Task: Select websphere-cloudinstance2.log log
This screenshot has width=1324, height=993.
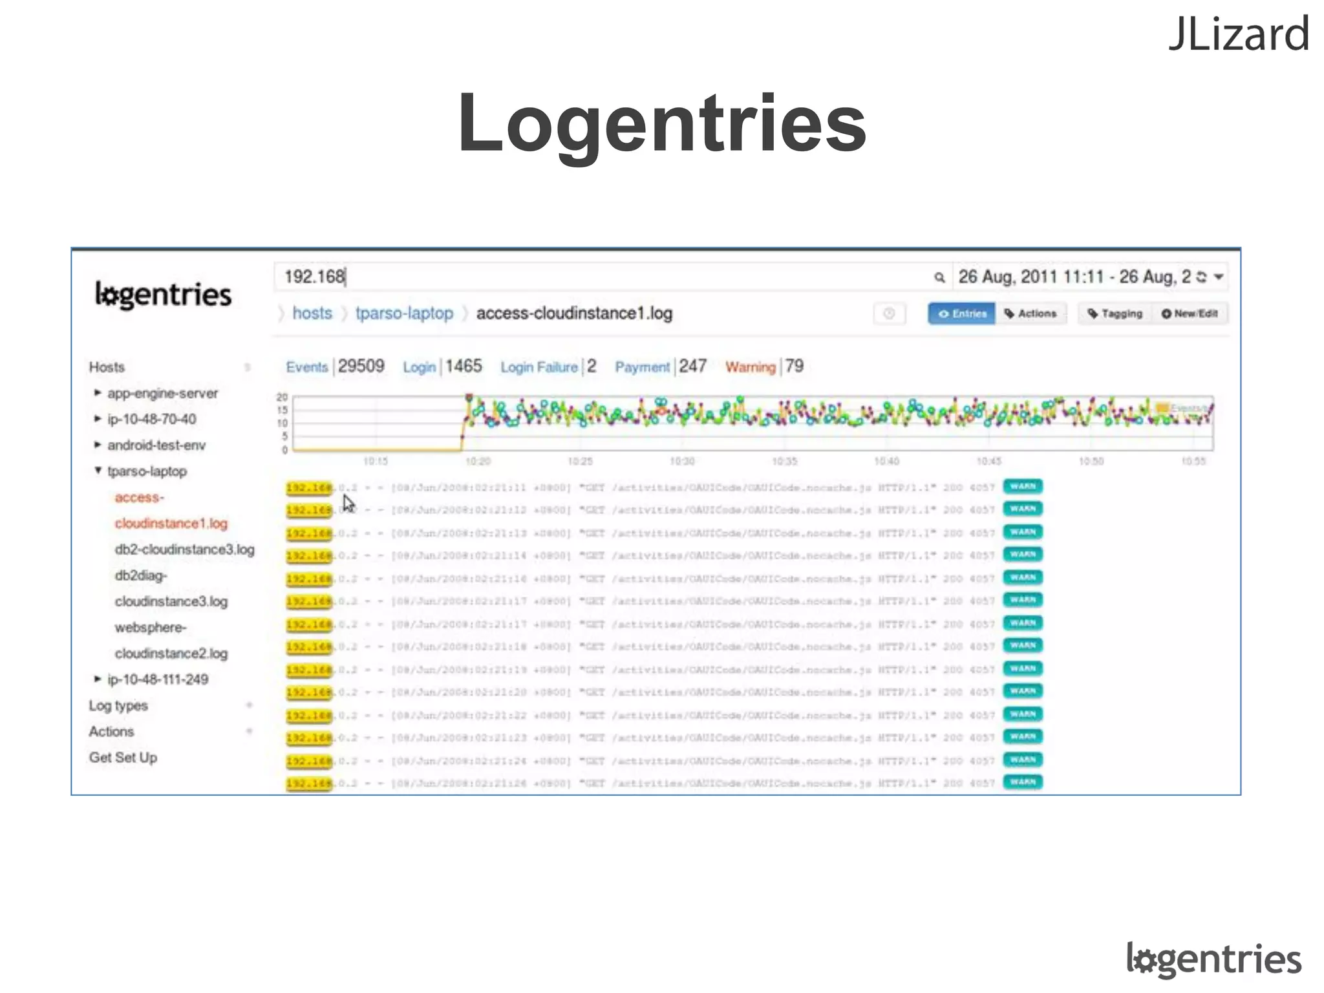Action: (171, 640)
